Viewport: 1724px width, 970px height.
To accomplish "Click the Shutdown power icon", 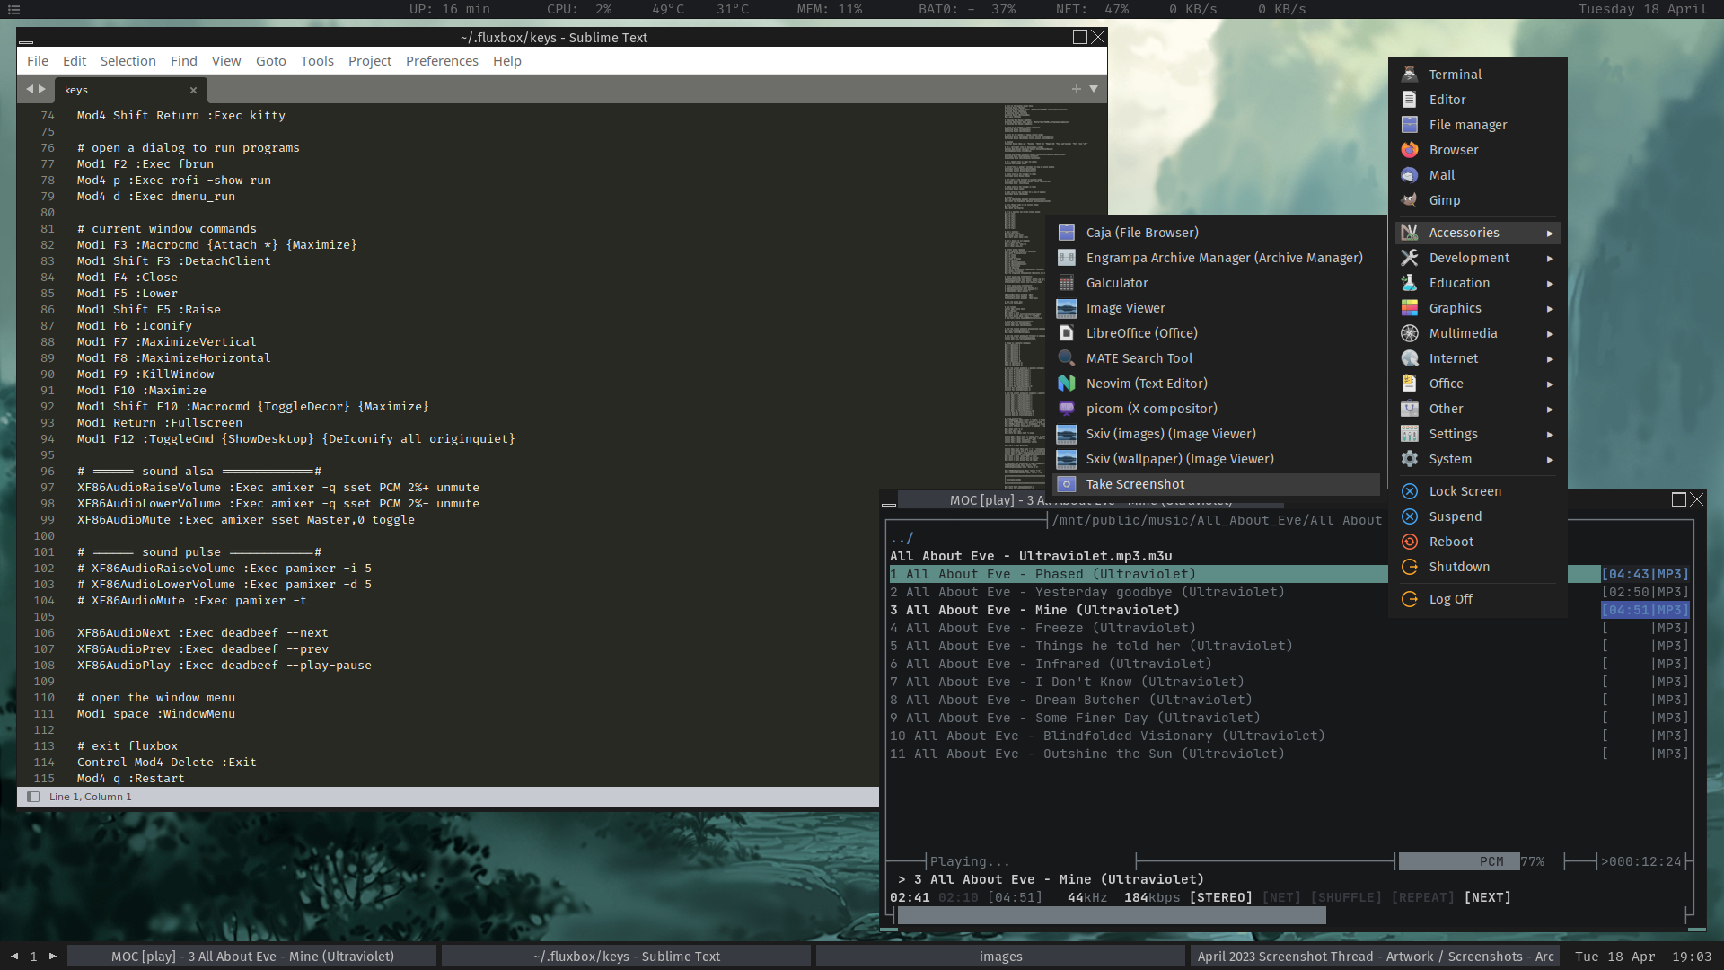I will point(1410,567).
